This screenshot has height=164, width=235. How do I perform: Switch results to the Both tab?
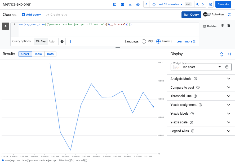click(50, 54)
